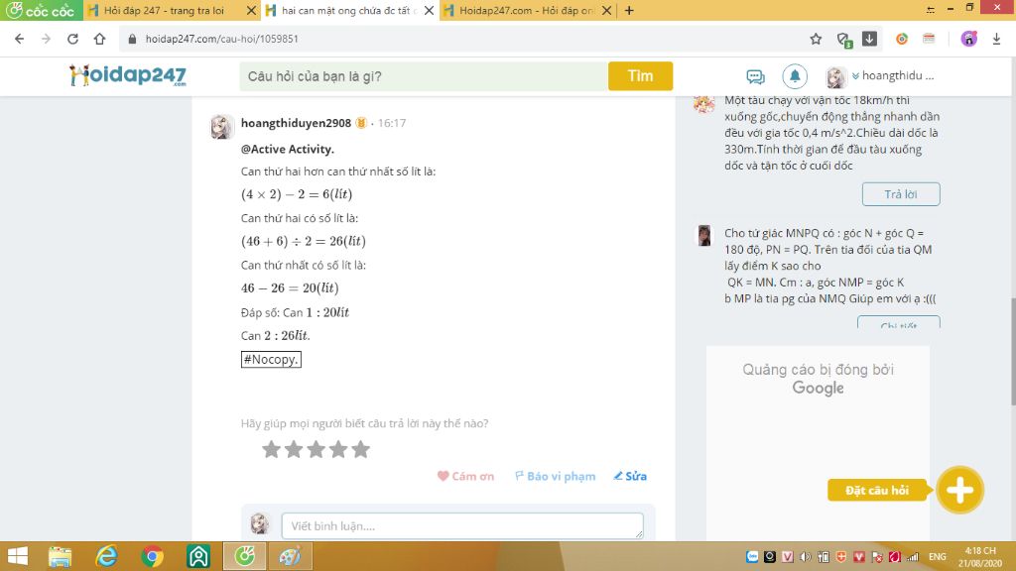Open the Hoidap247 logo home link
This screenshot has height=571, width=1016.
coord(128,75)
